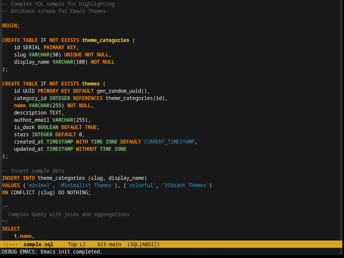This screenshot has width=344, height=258.
Task: Click 'updated_at' column name
Action: coord(29,149)
